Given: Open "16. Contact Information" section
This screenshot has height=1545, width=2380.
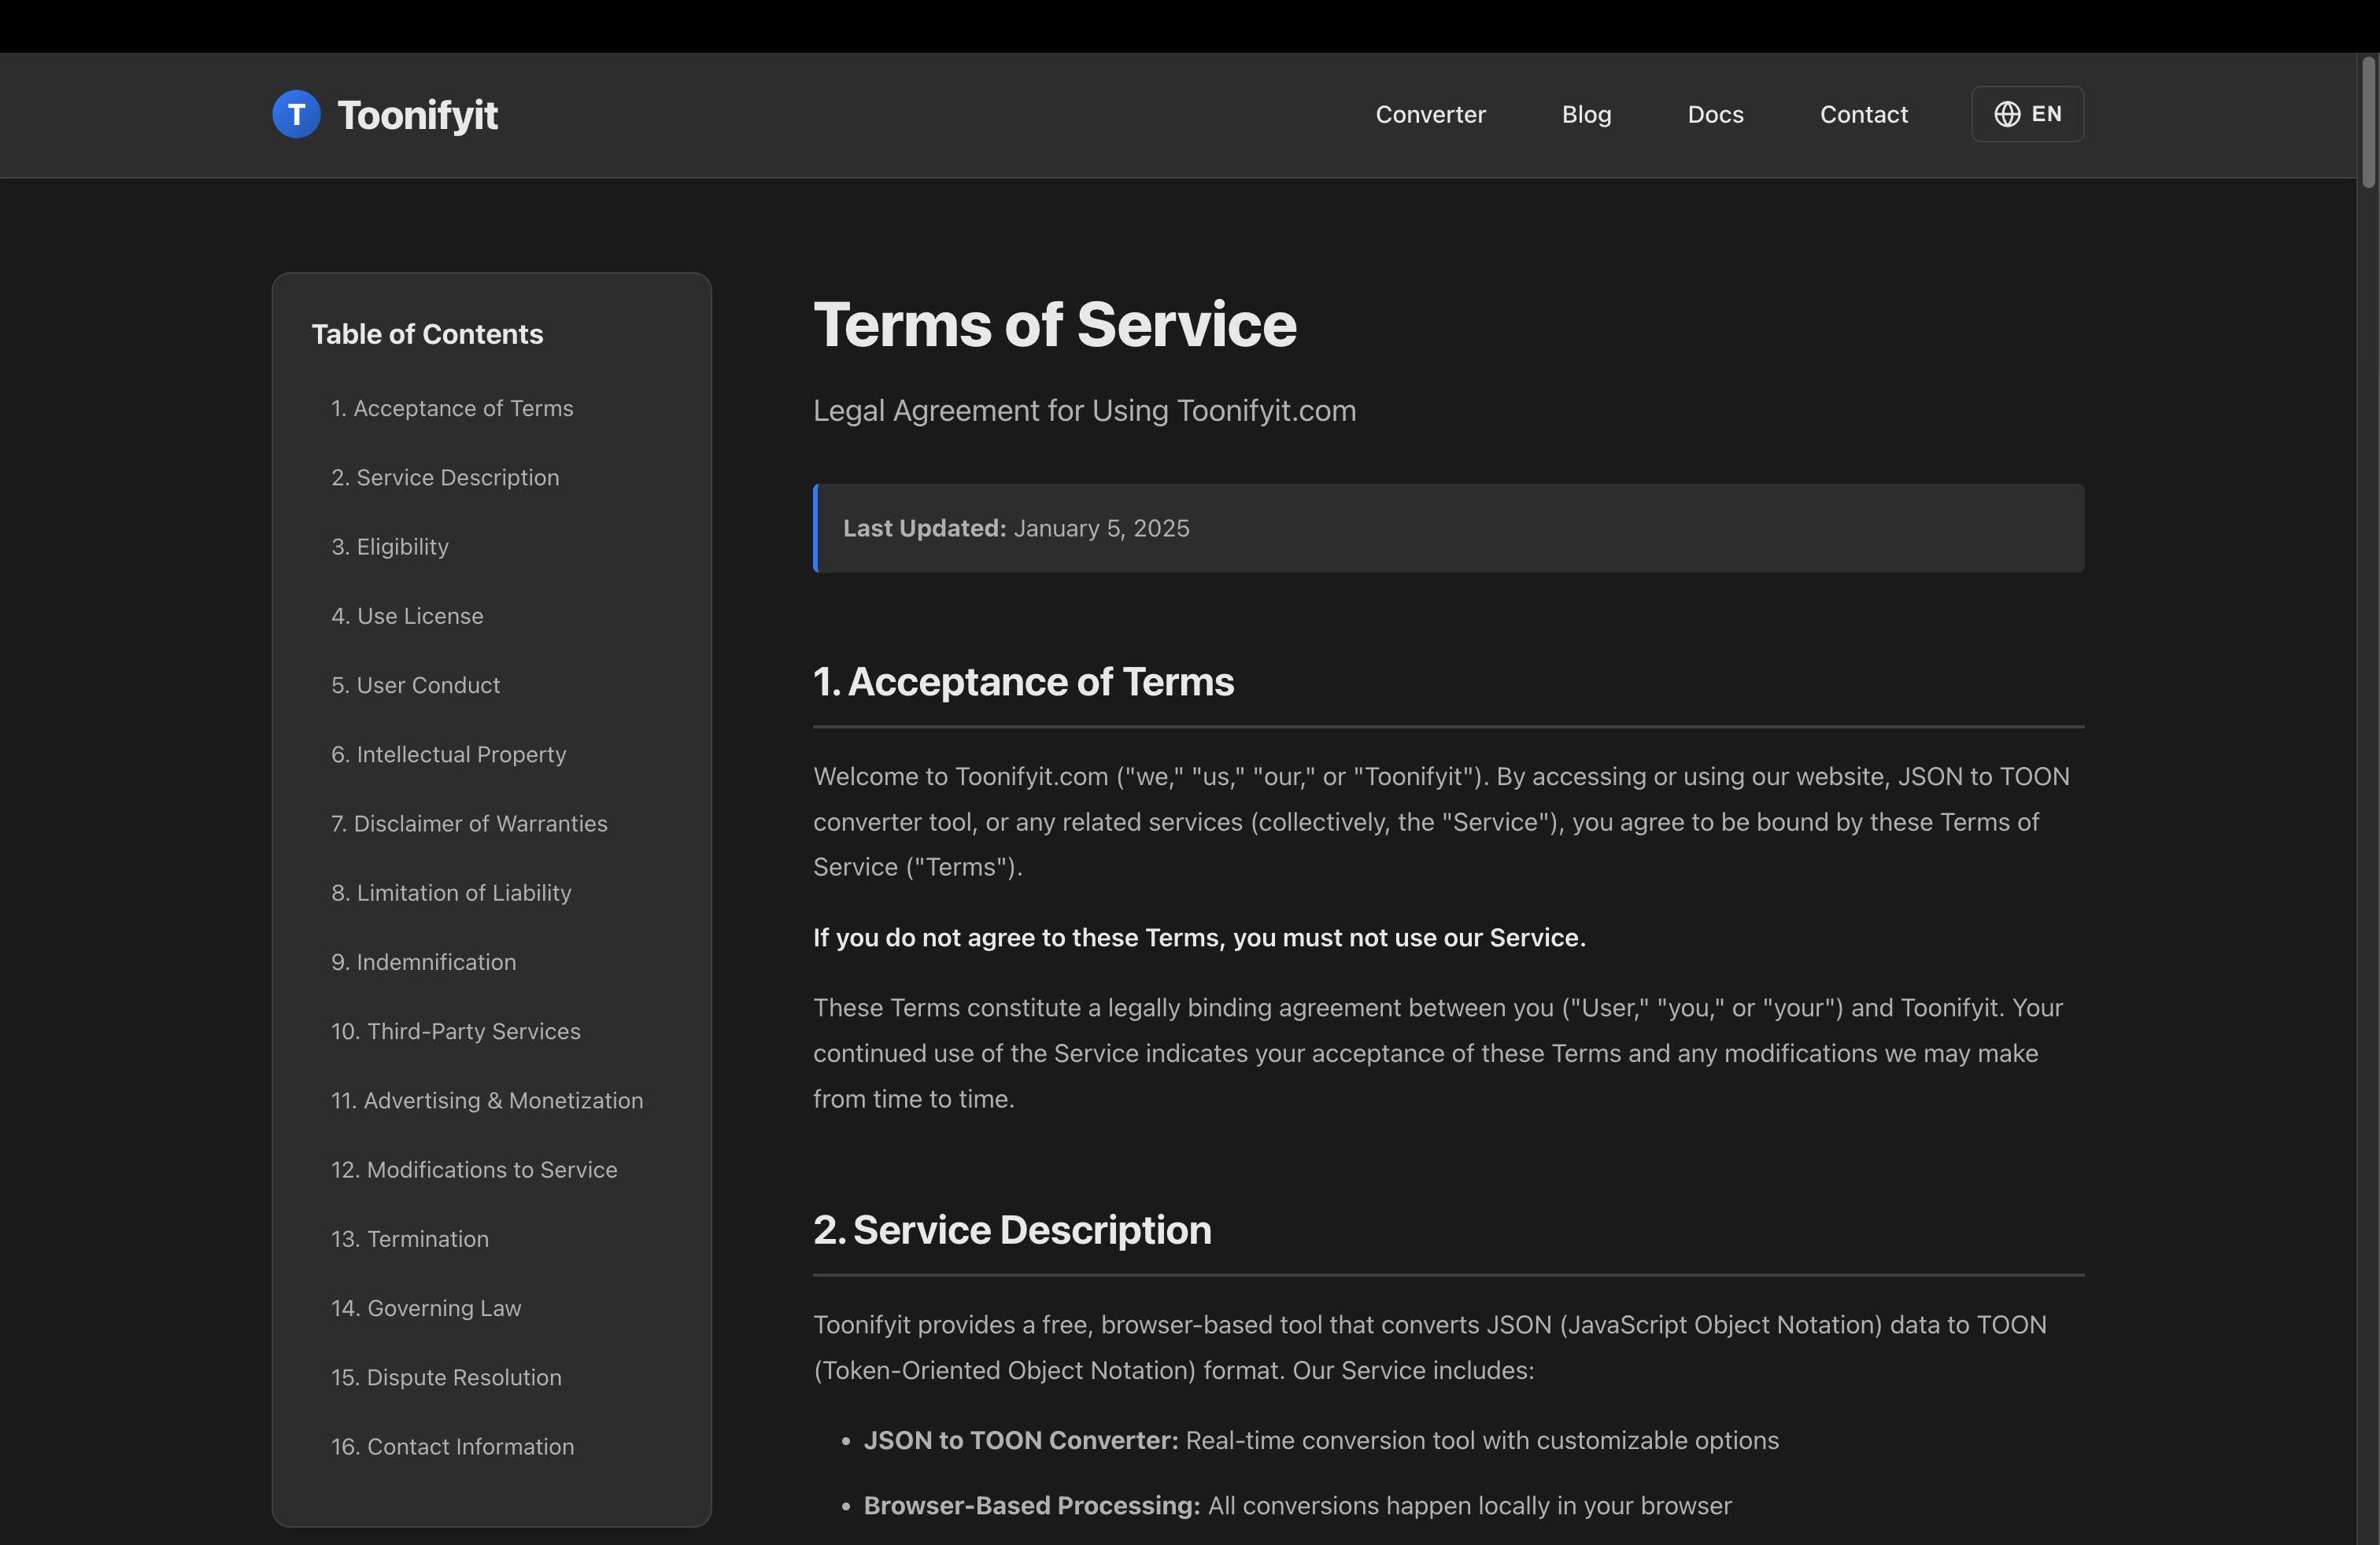Looking at the screenshot, I should tap(452, 1446).
